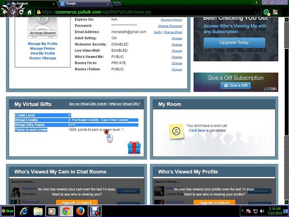
Task: Click the action center flag tray icon
Action: coord(249,211)
